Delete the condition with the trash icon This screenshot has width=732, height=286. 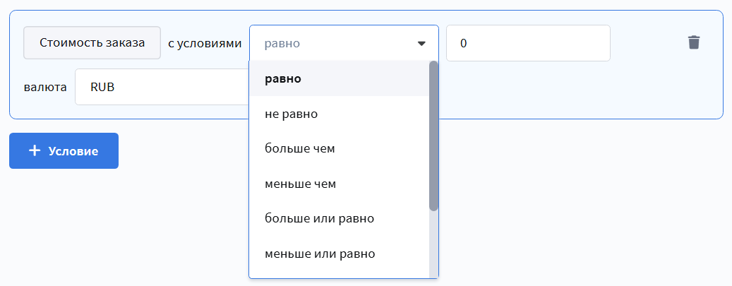694,43
